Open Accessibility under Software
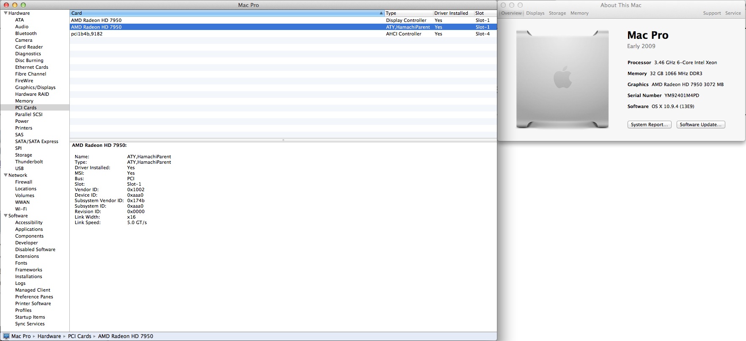746x341 pixels. pos(29,222)
